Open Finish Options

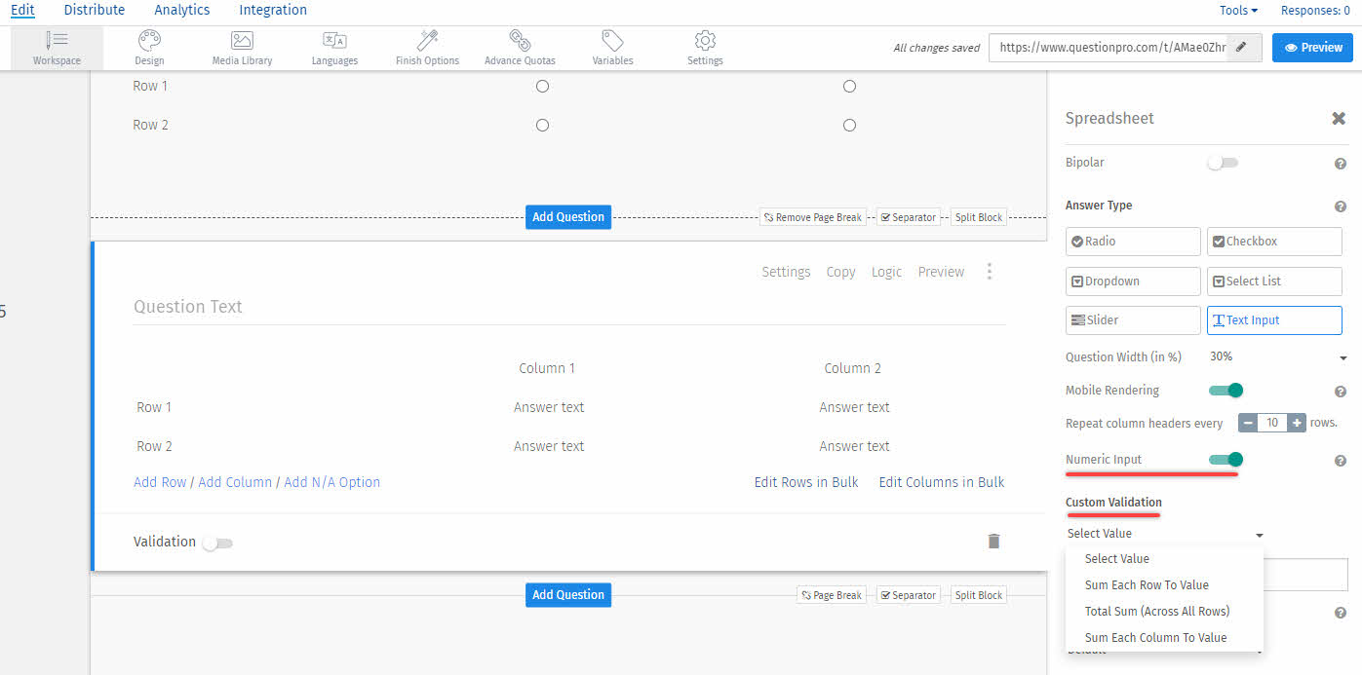(x=426, y=47)
